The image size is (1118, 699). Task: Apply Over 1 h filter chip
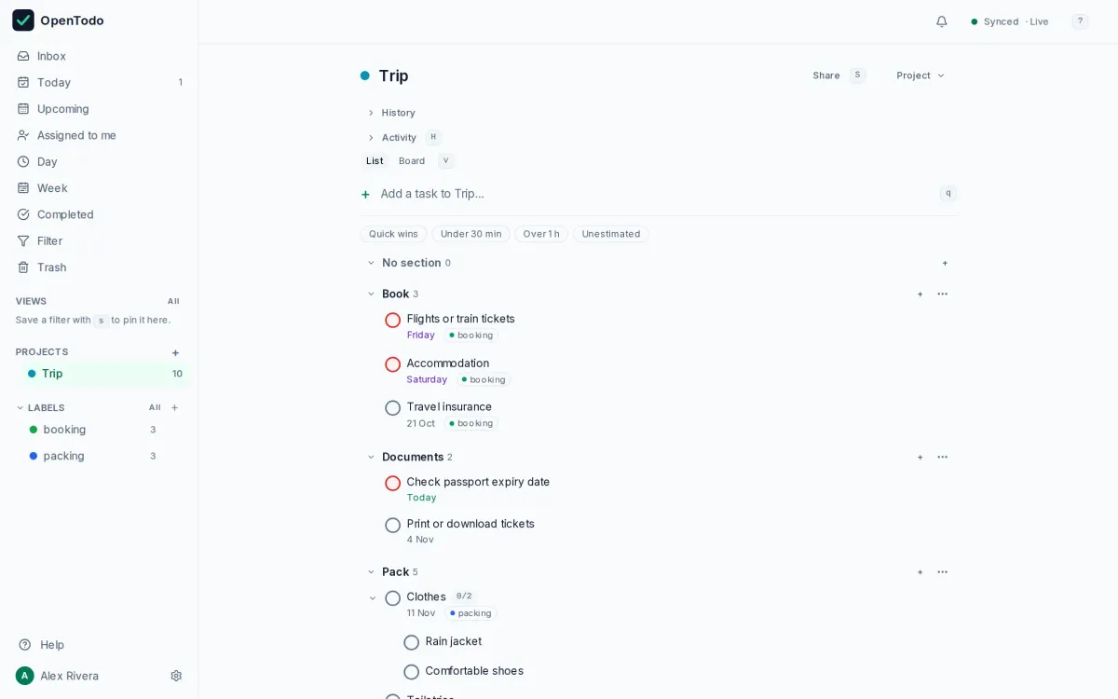[541, 234]
